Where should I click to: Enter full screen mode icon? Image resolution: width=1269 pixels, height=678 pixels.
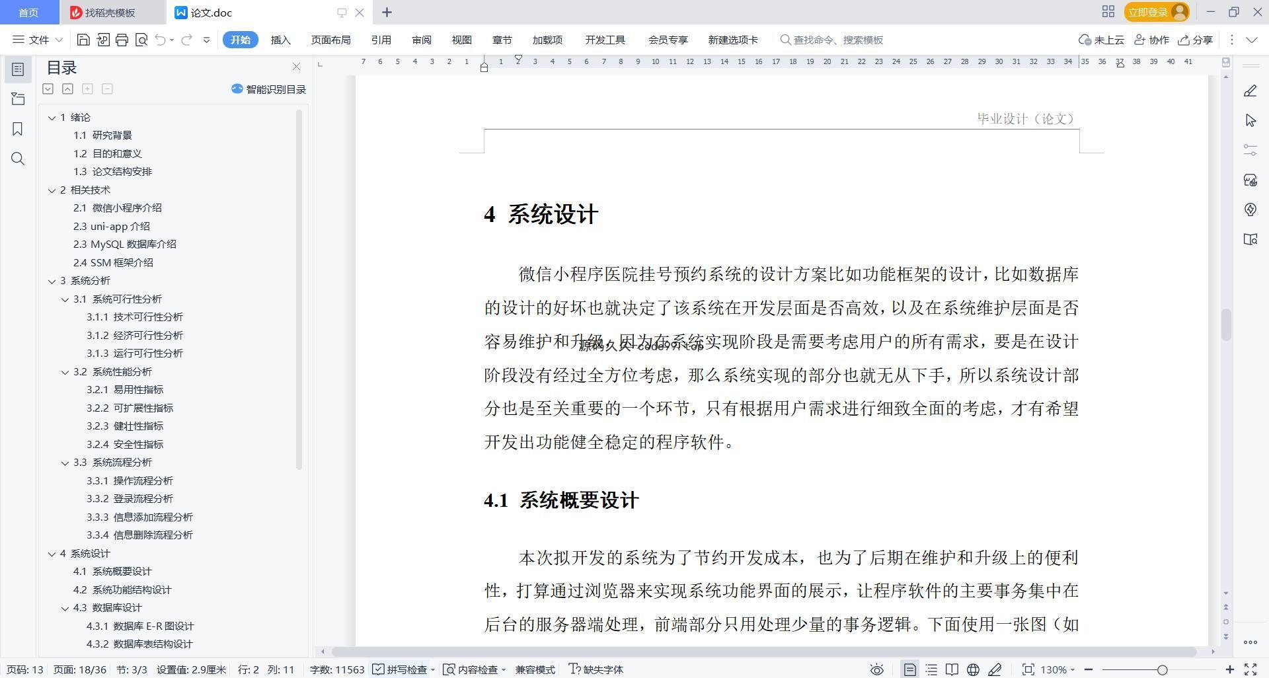click(1250, 669)
